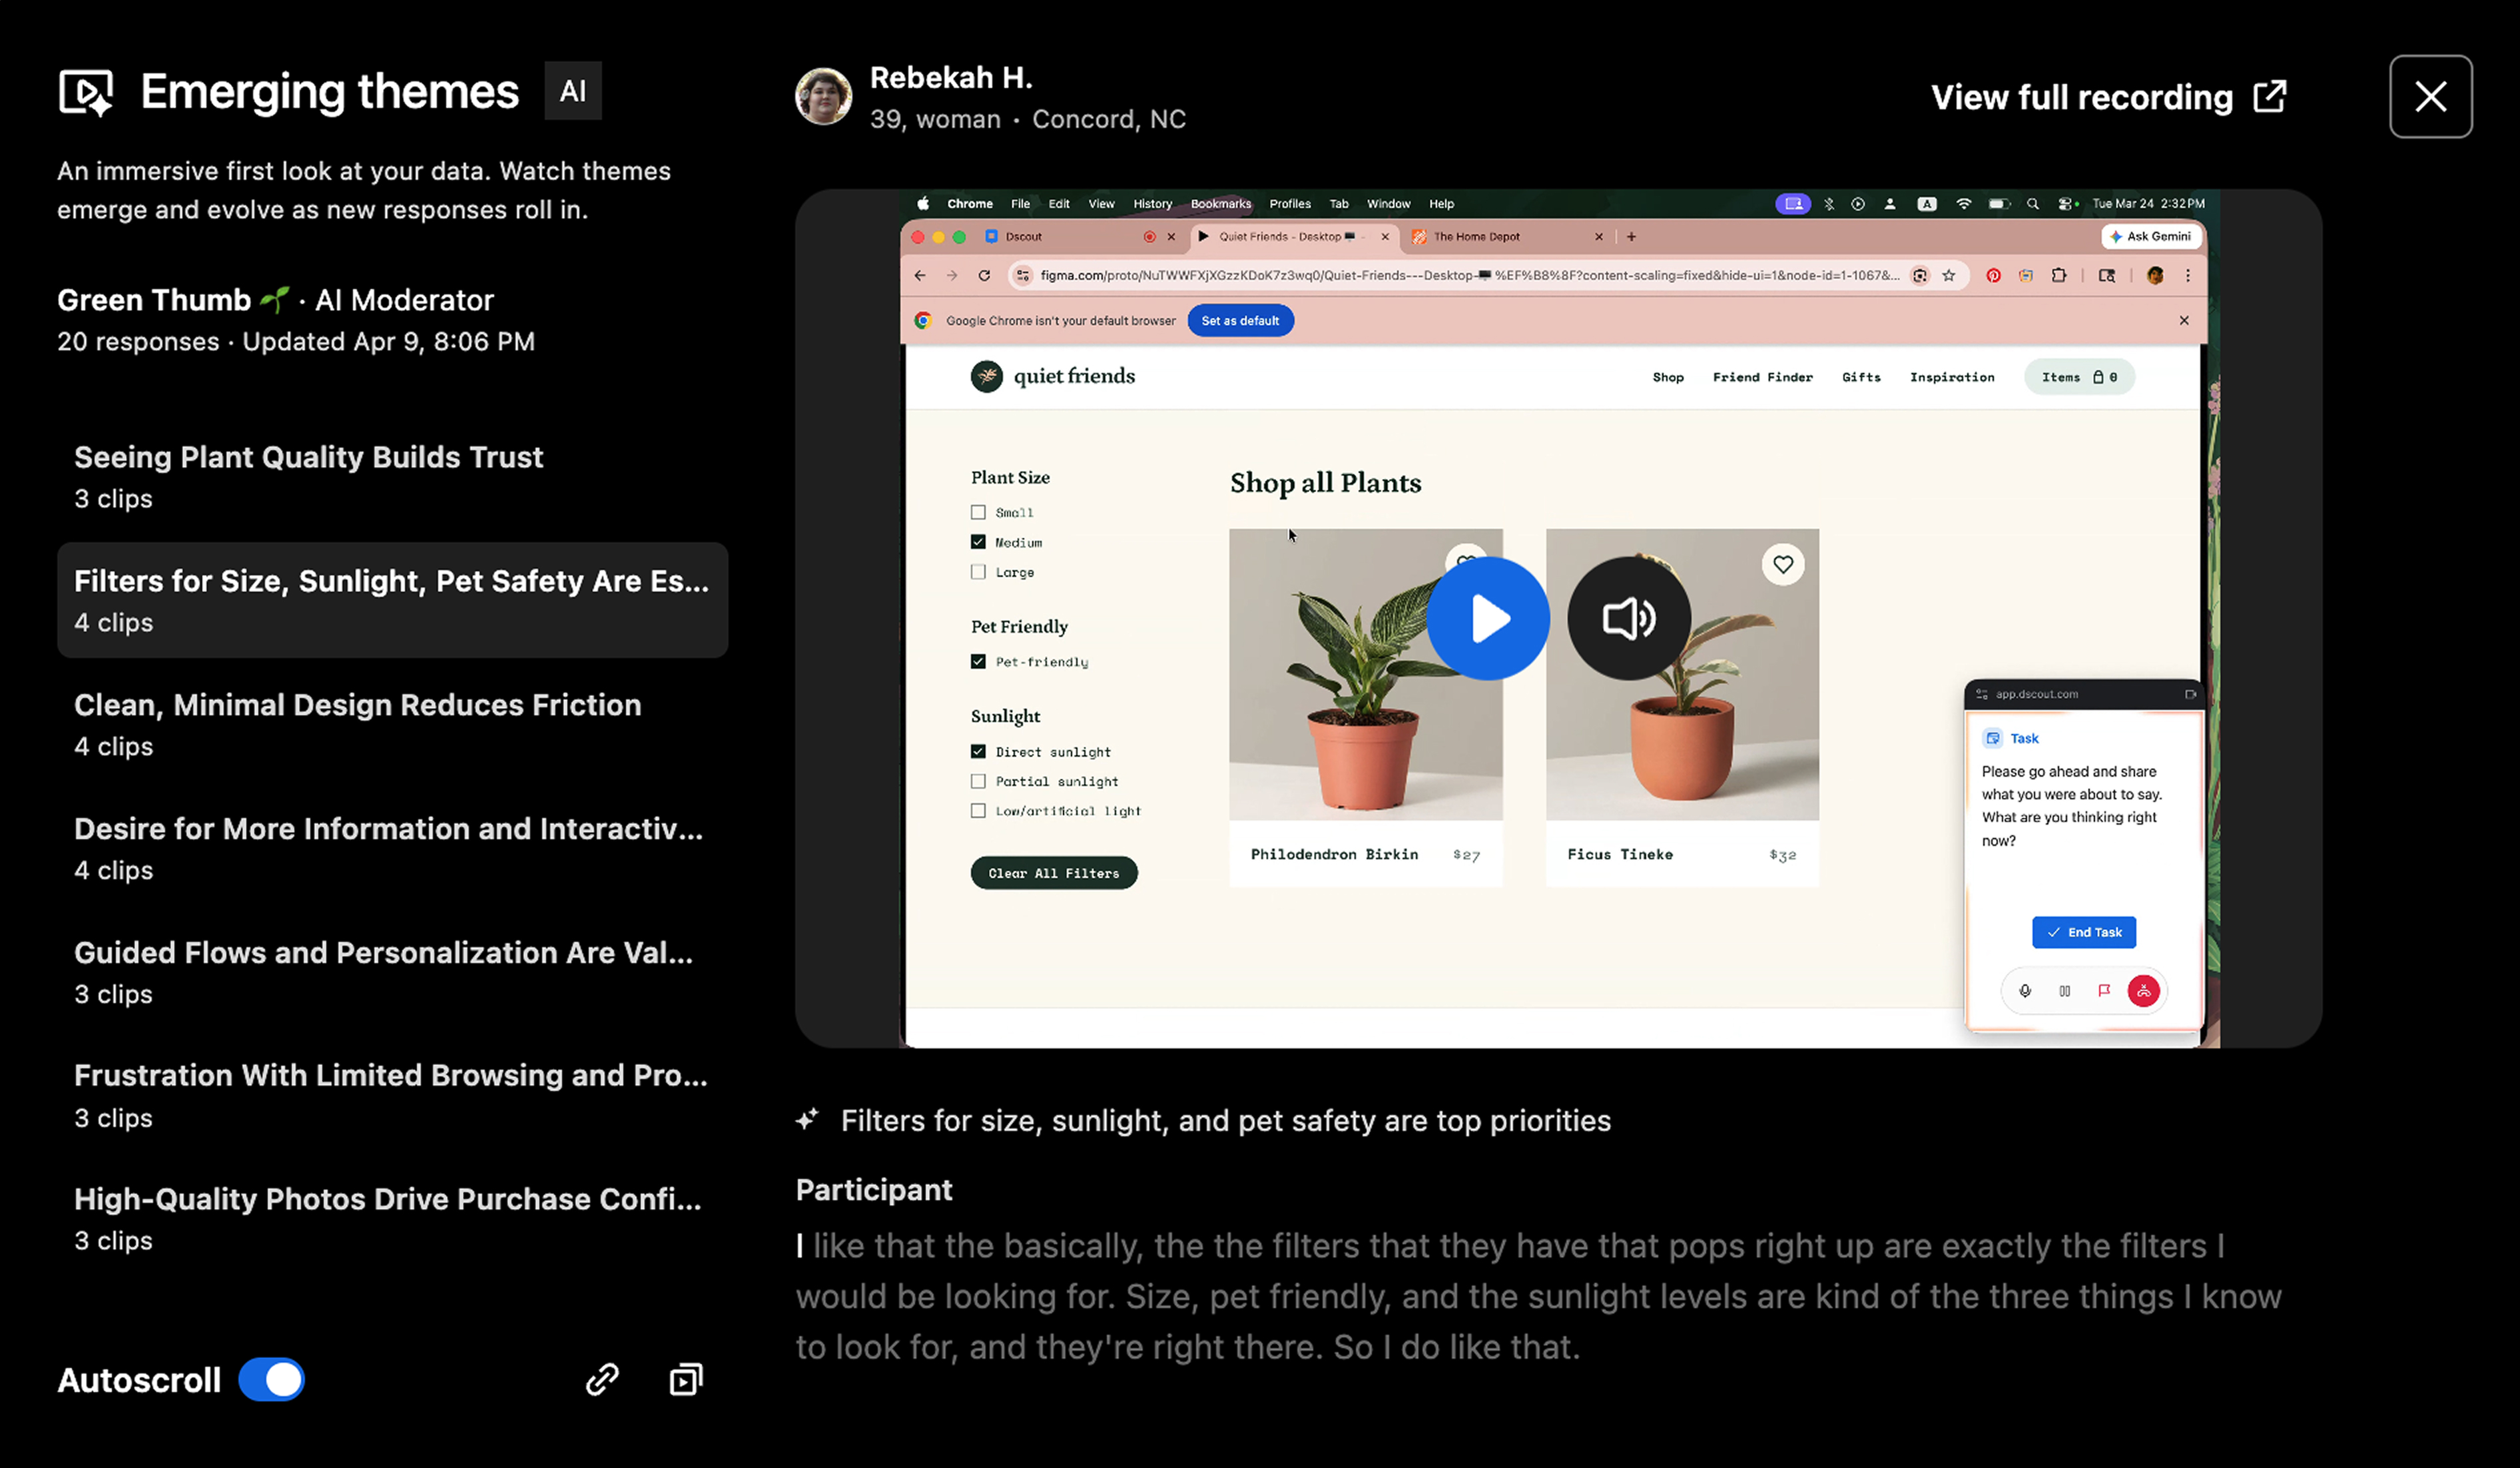Image resolution: width=2520 pixels, height=1468 pixels.
Task: Click the Emerging themes video sparkle icon
Action: pos(86,92)
